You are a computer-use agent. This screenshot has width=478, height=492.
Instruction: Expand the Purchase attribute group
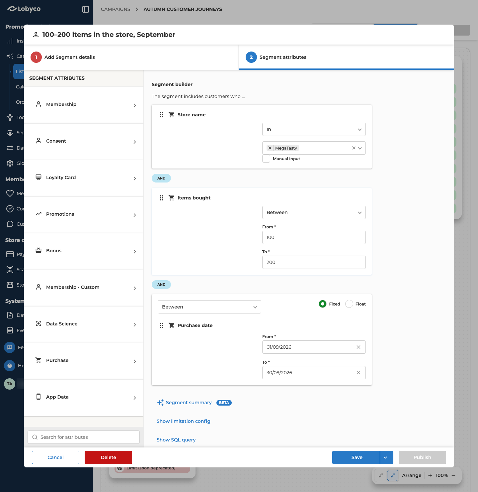coord(84,361)
